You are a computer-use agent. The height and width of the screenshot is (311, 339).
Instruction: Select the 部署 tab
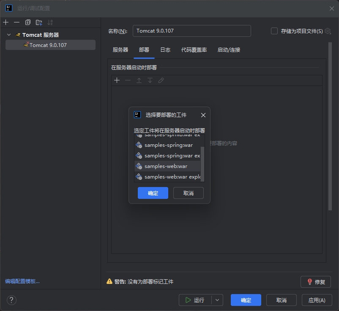144,50
